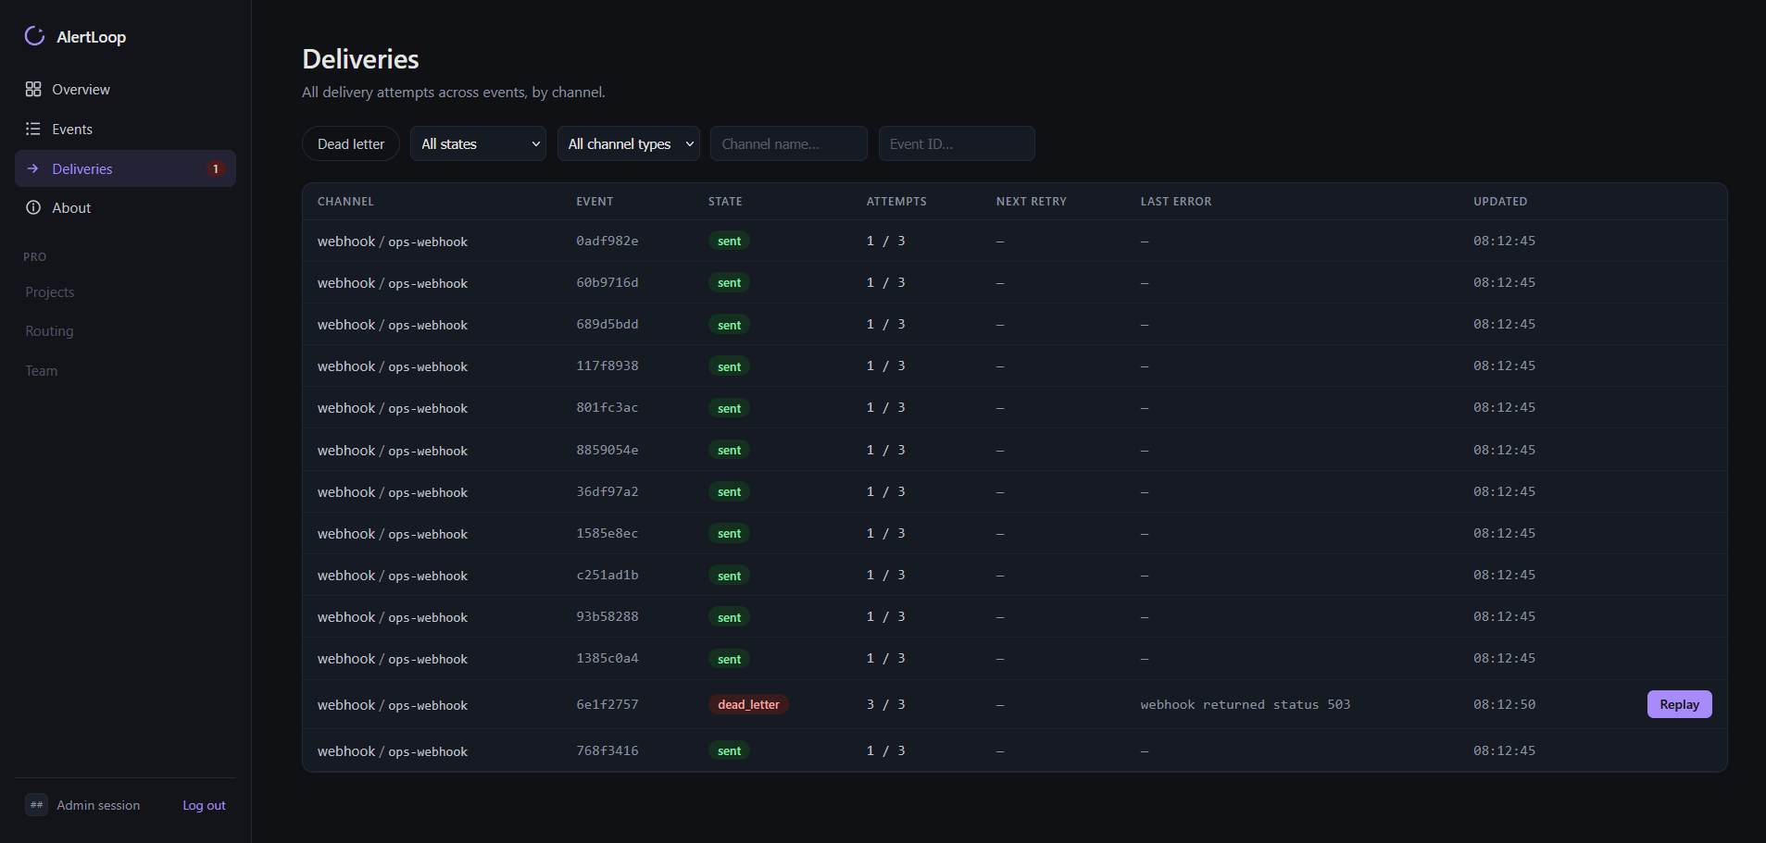Open the Team section
Viewport: 1766px width, 843px height.
42,370
